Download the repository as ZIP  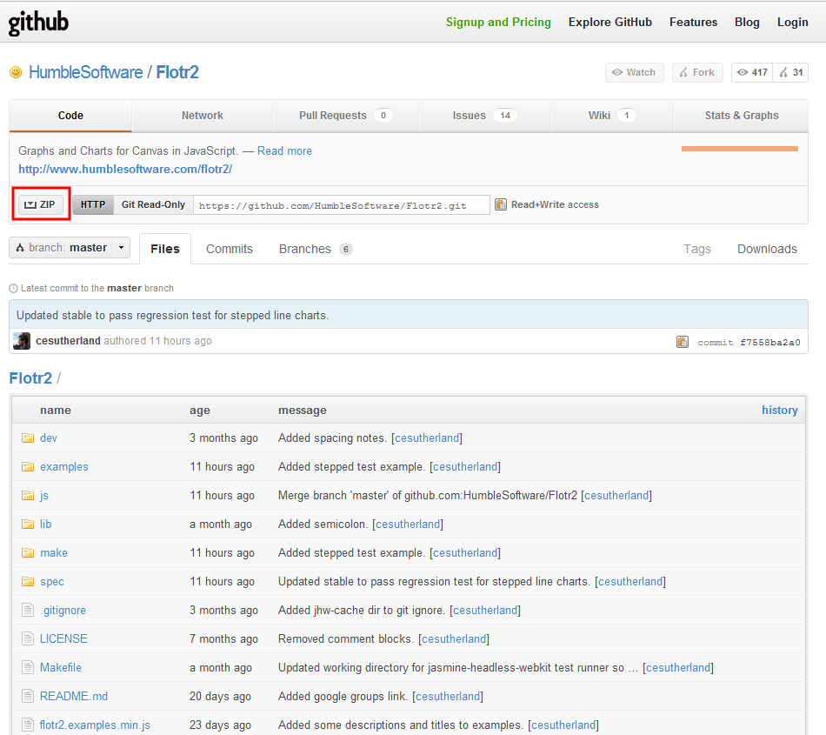pyautogui.click(x=41, y=204)
